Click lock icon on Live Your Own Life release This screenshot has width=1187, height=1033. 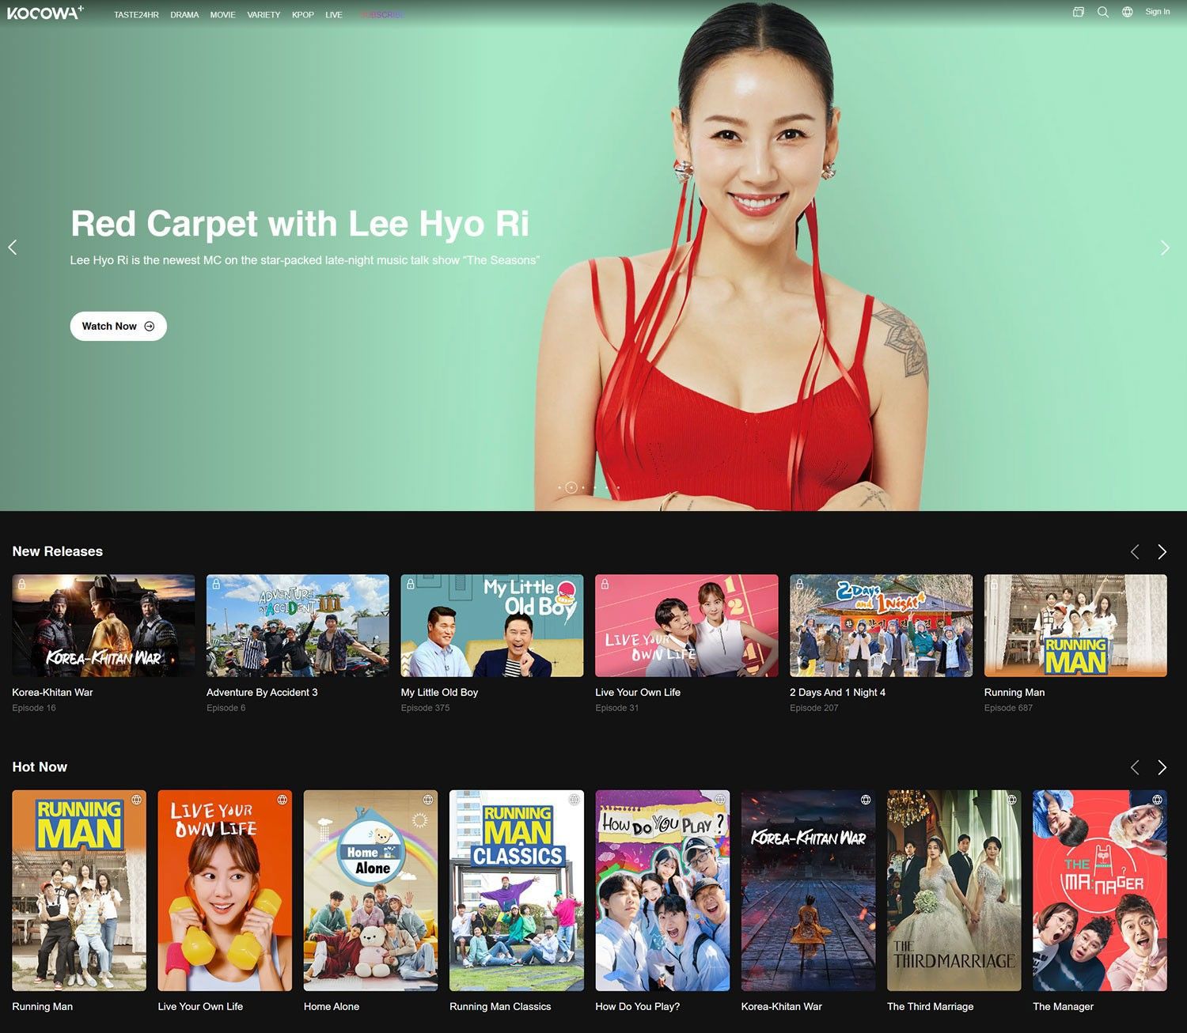coord(605,584)
